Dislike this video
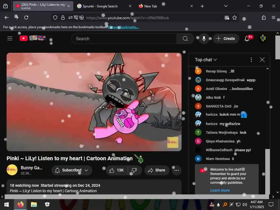The image size is (280, 210). tap(134, 170)
